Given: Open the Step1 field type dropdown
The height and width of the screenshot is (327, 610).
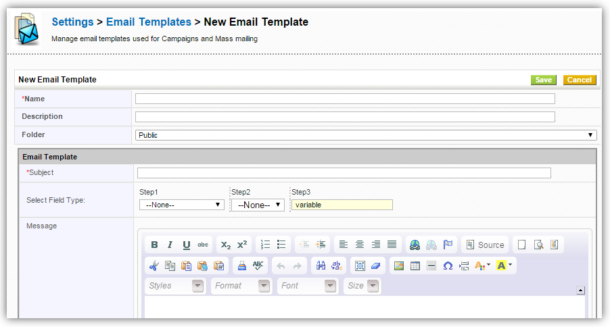Looking at the screenshot, I should [181, 205].
